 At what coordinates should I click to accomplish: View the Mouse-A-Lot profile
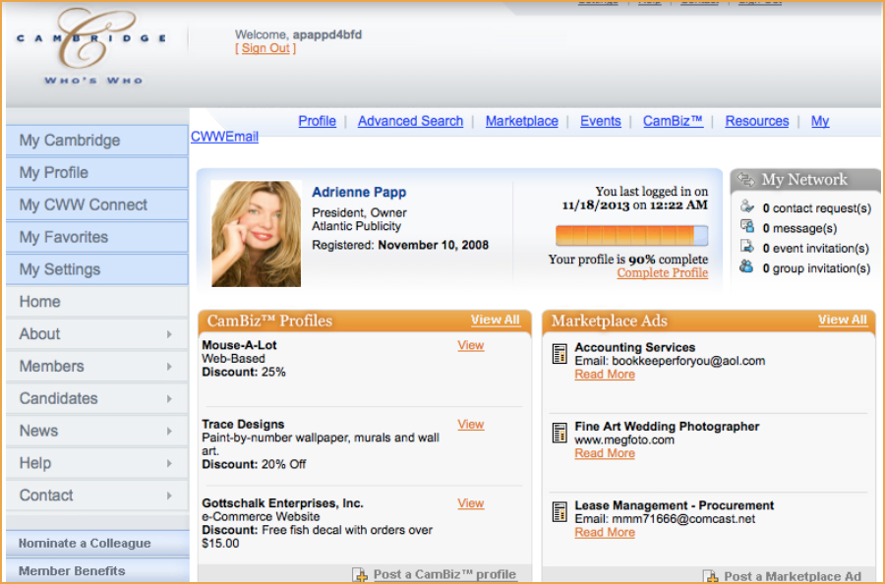click(x=471, y=345)
